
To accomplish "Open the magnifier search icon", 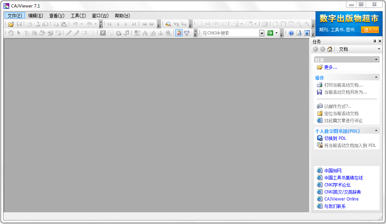I will point(168,24).
